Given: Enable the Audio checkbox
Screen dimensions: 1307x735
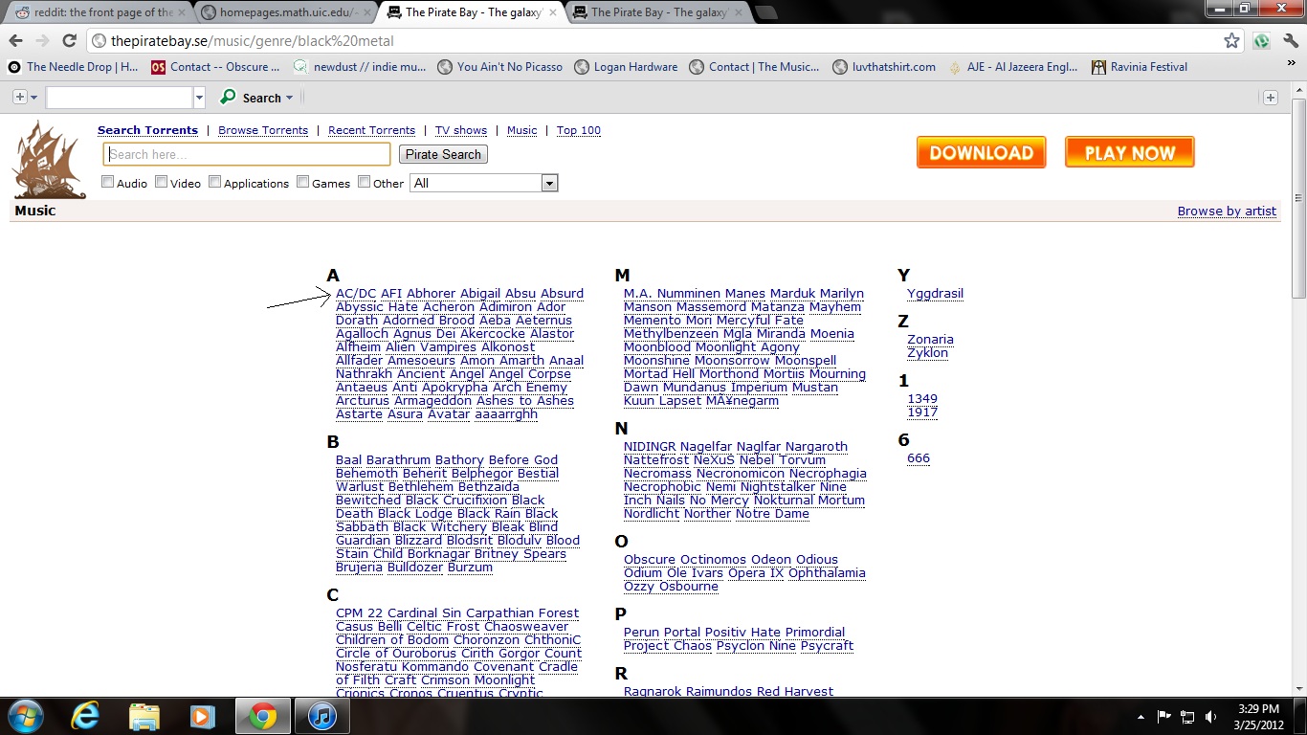Looking at the screenshot, I should (108, 182).
